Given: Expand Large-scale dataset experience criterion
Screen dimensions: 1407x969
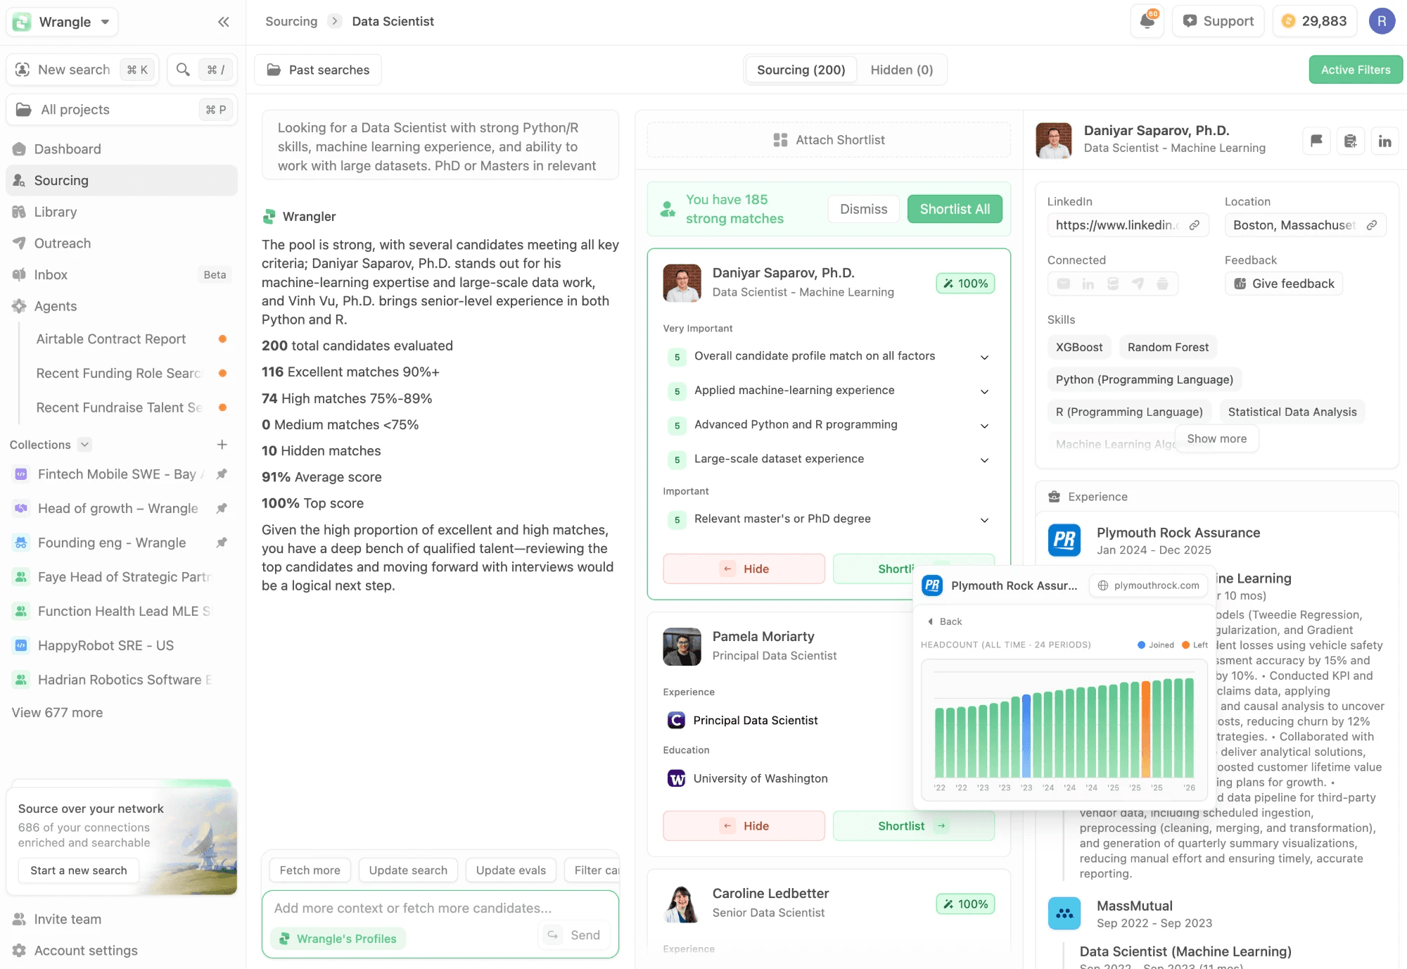Looking at the screenshot, I should tap(984, 460).
